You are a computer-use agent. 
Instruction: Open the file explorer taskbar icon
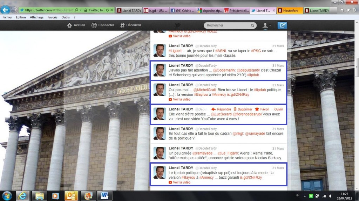point(39,196)
